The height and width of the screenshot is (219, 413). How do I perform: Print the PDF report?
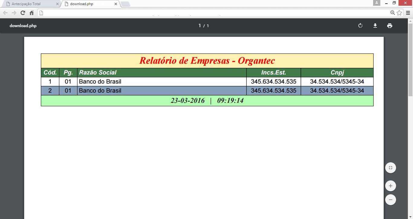click(390, 26)
